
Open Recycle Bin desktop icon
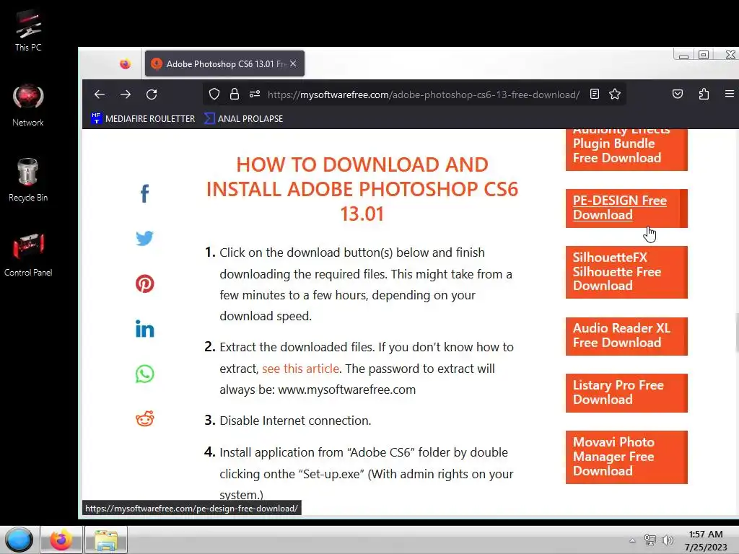point(28,180)
